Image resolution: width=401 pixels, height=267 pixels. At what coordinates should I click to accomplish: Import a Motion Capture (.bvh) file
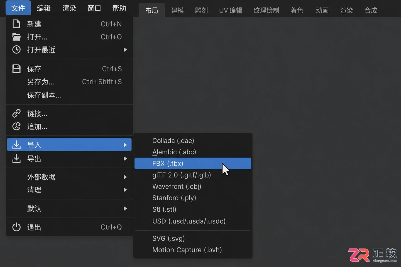193,250
